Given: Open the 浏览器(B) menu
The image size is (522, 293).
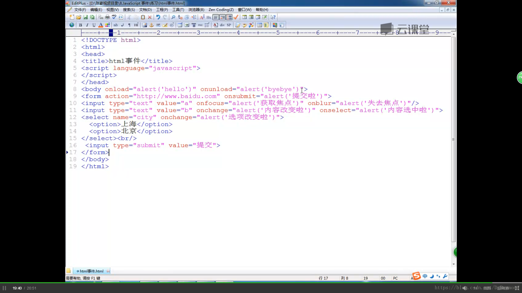Looking at the screenshot, I should 196,10.
